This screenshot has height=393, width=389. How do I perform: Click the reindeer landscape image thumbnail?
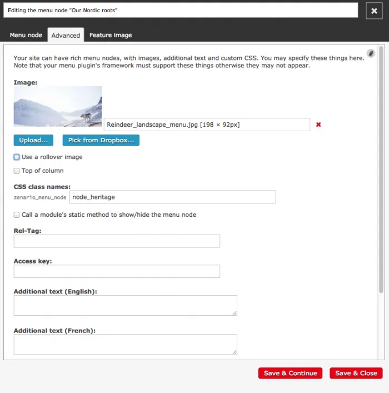click(x=58, y=106)
